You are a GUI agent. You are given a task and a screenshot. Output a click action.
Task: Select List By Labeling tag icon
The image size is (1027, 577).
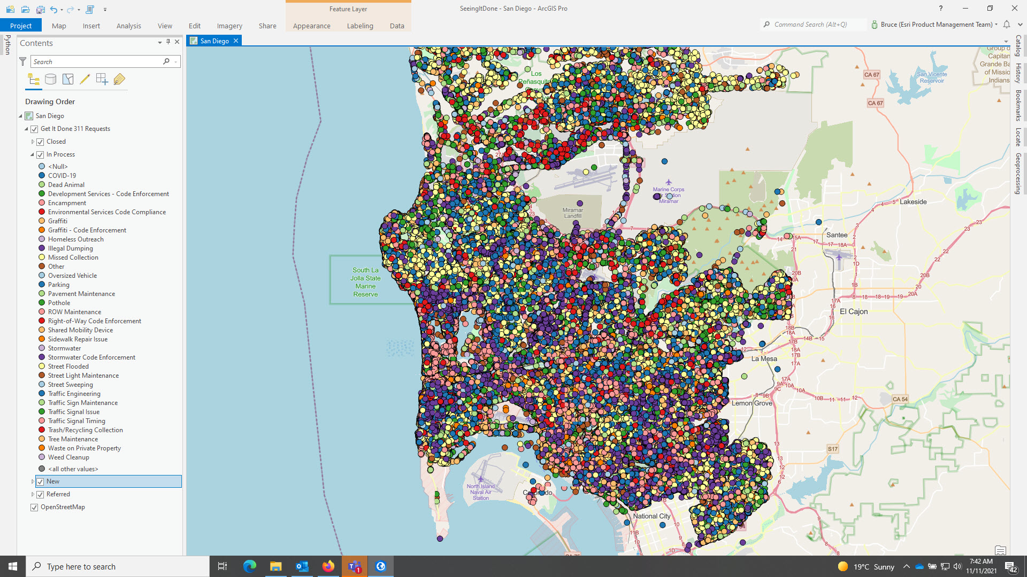click(x=119, y=80)
